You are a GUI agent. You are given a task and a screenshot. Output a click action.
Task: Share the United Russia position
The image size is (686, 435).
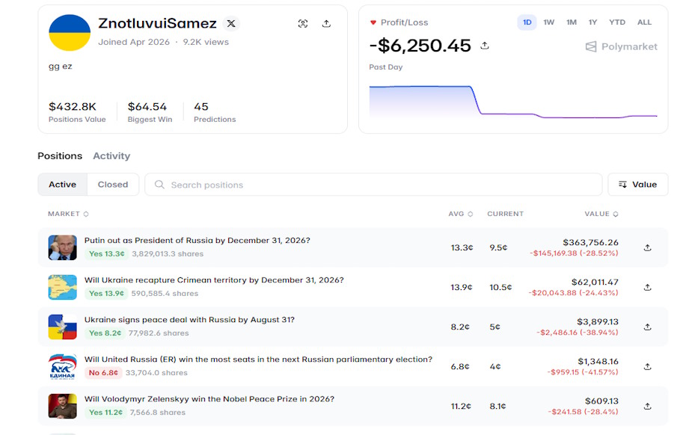[648, 367]
